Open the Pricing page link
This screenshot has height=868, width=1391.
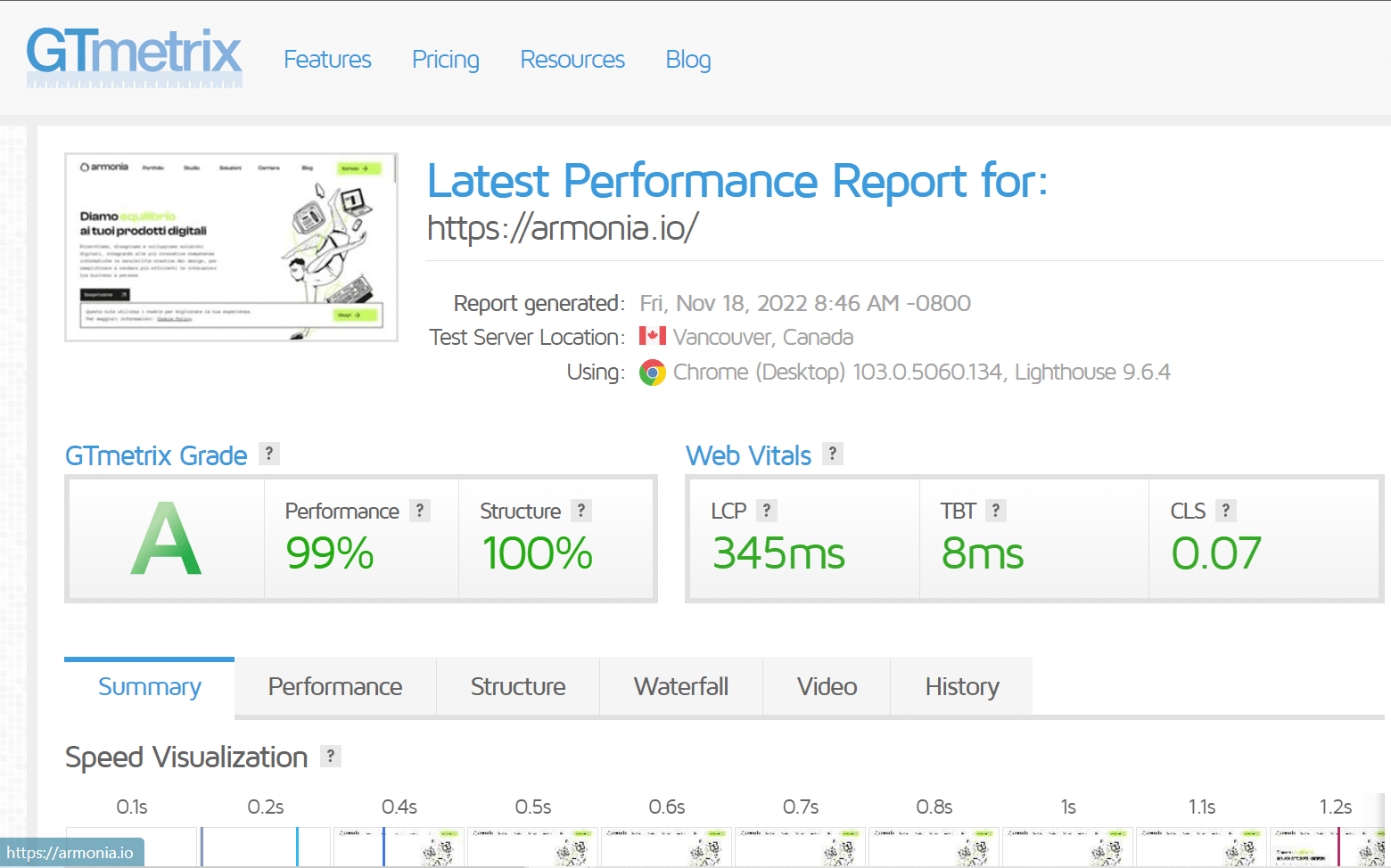click(x=446, y=60)
